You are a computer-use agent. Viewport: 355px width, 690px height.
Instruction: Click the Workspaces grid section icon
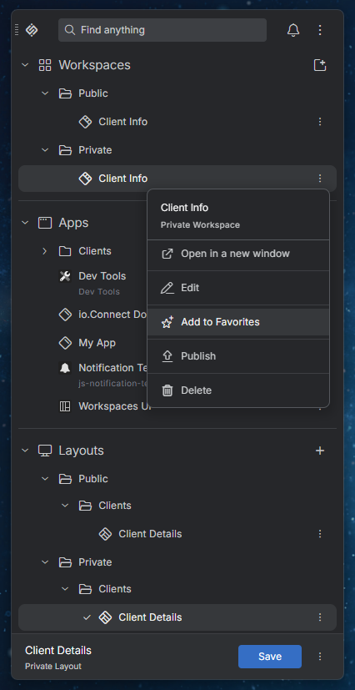tap(45, 65)
